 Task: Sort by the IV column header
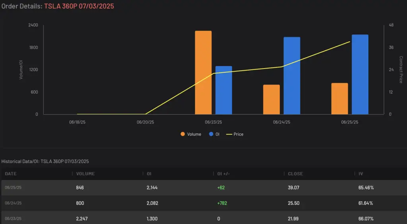(x=361, y=174)
